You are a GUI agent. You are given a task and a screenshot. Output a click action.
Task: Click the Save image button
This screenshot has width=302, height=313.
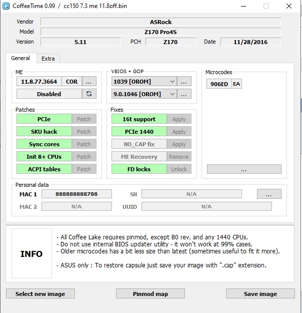pos(260,293)
